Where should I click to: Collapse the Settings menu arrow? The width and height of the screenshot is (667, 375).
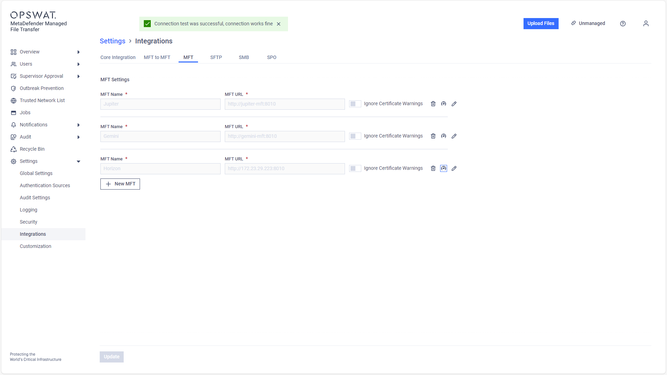click(79, 161)
